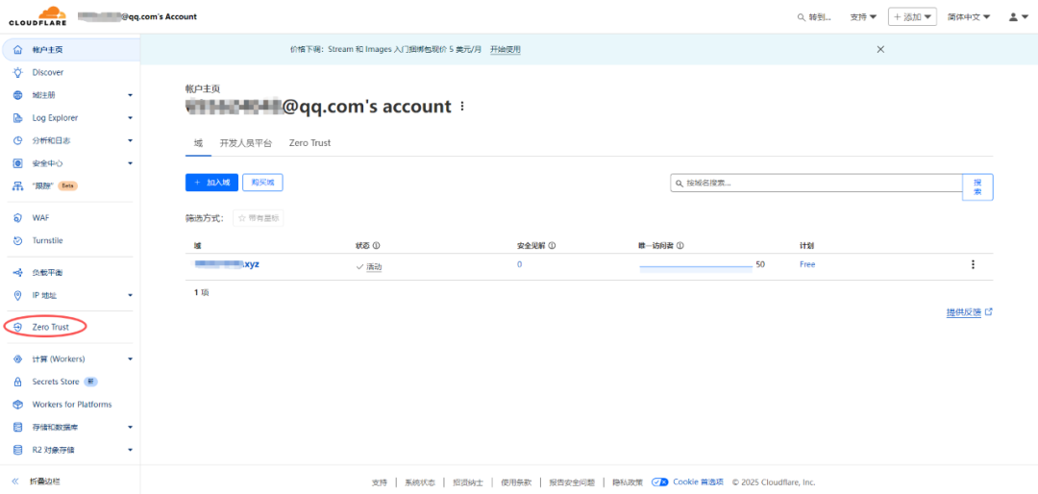This screenshot has width=1038, height=494.
Task: Open the .xyz domain row options menu
Action: (x=973, y=265)
